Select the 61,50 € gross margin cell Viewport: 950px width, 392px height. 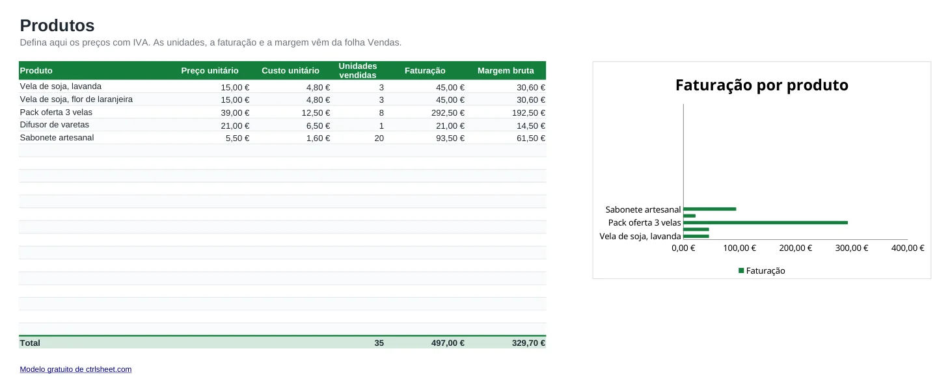click(531, 138)
